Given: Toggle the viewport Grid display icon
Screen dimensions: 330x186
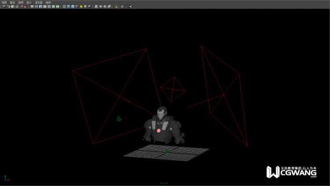Looking at the screenshot, I should tap(32, 7).
